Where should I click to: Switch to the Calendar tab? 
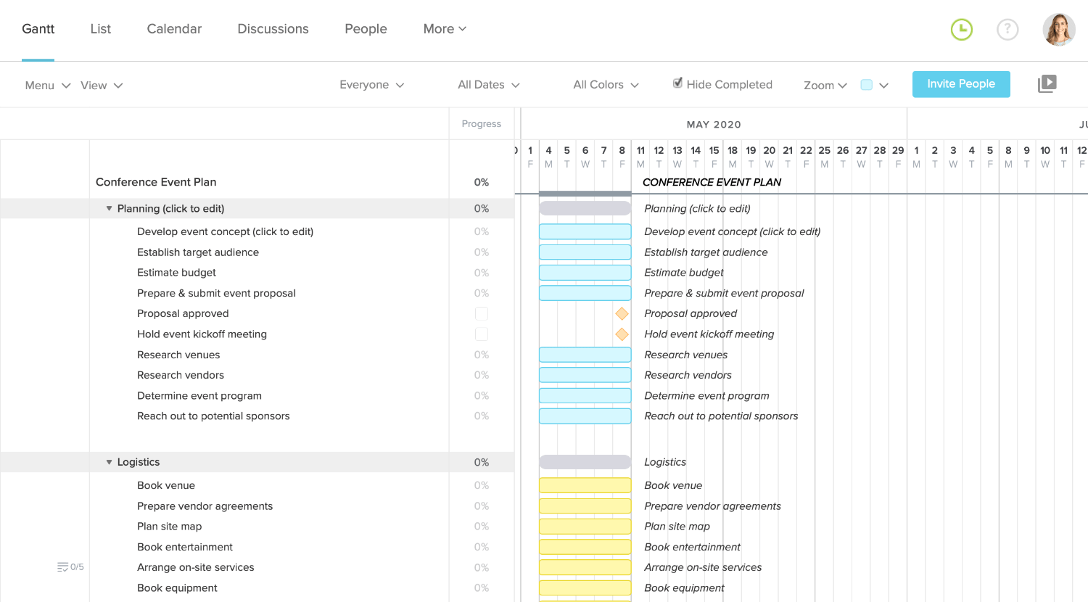point(174,29)
